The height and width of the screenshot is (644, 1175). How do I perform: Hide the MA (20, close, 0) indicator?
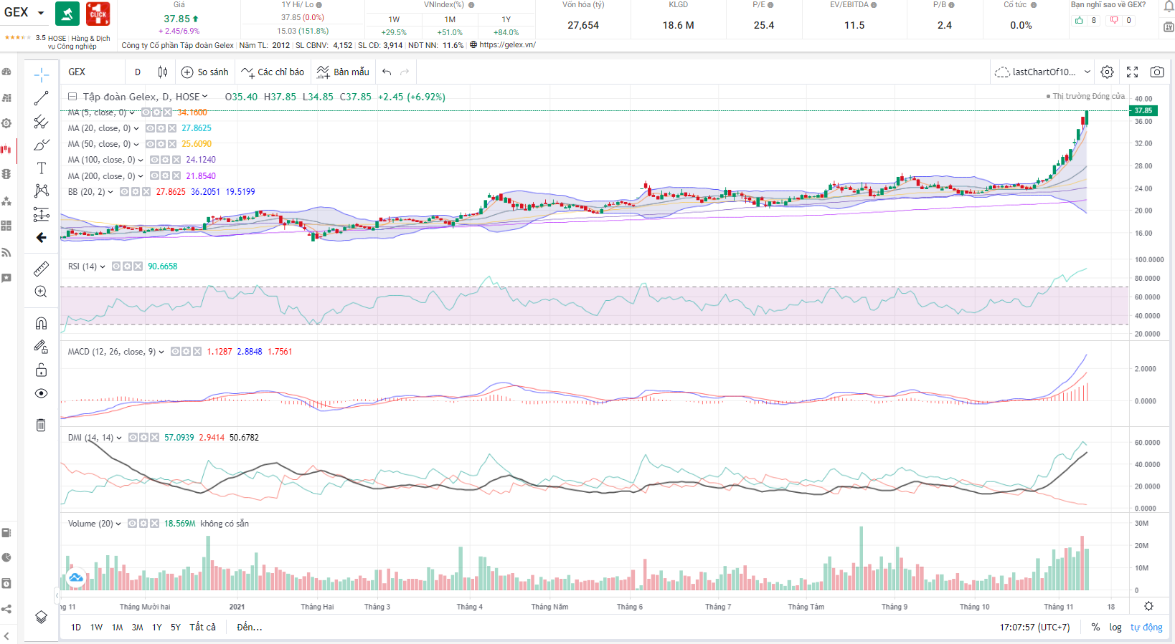pyautogui.click(x=151, y=128)
